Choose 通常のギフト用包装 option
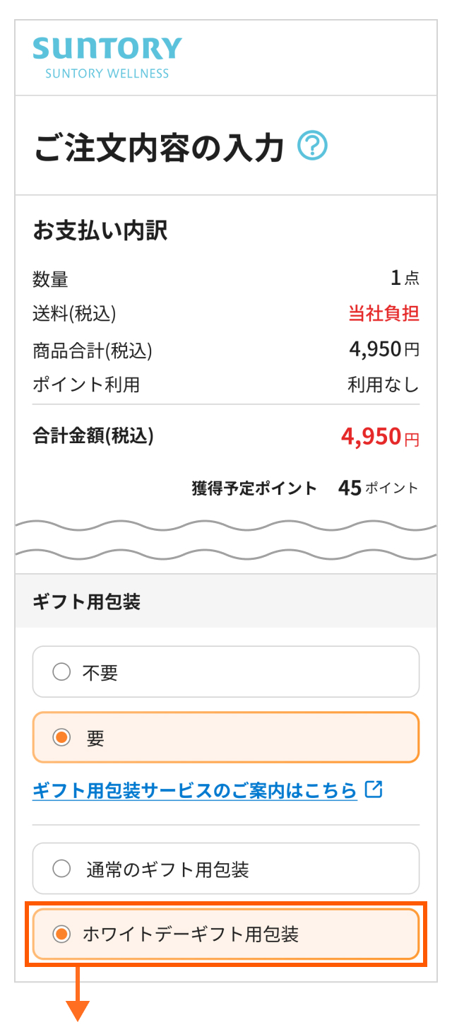This screenshot has width=452, height=1032. [61, 868]
